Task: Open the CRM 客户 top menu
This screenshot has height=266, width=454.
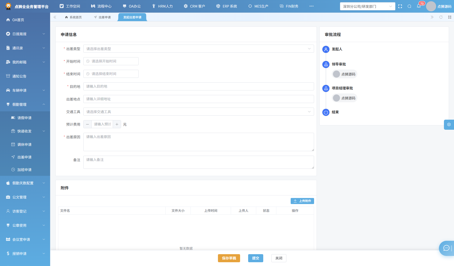Action: 194,6
